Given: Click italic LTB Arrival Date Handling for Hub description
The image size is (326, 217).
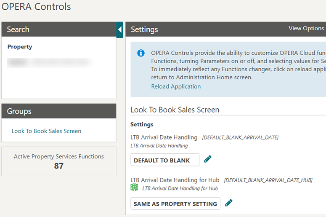Looking at the screenshot, I should (x=180, y=188).
